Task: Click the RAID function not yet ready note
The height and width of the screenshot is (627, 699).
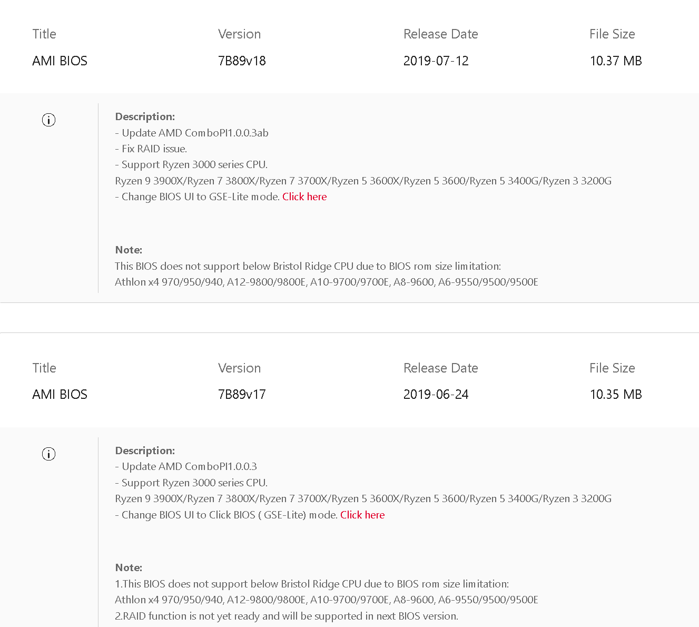Action: tap(287, 616)
